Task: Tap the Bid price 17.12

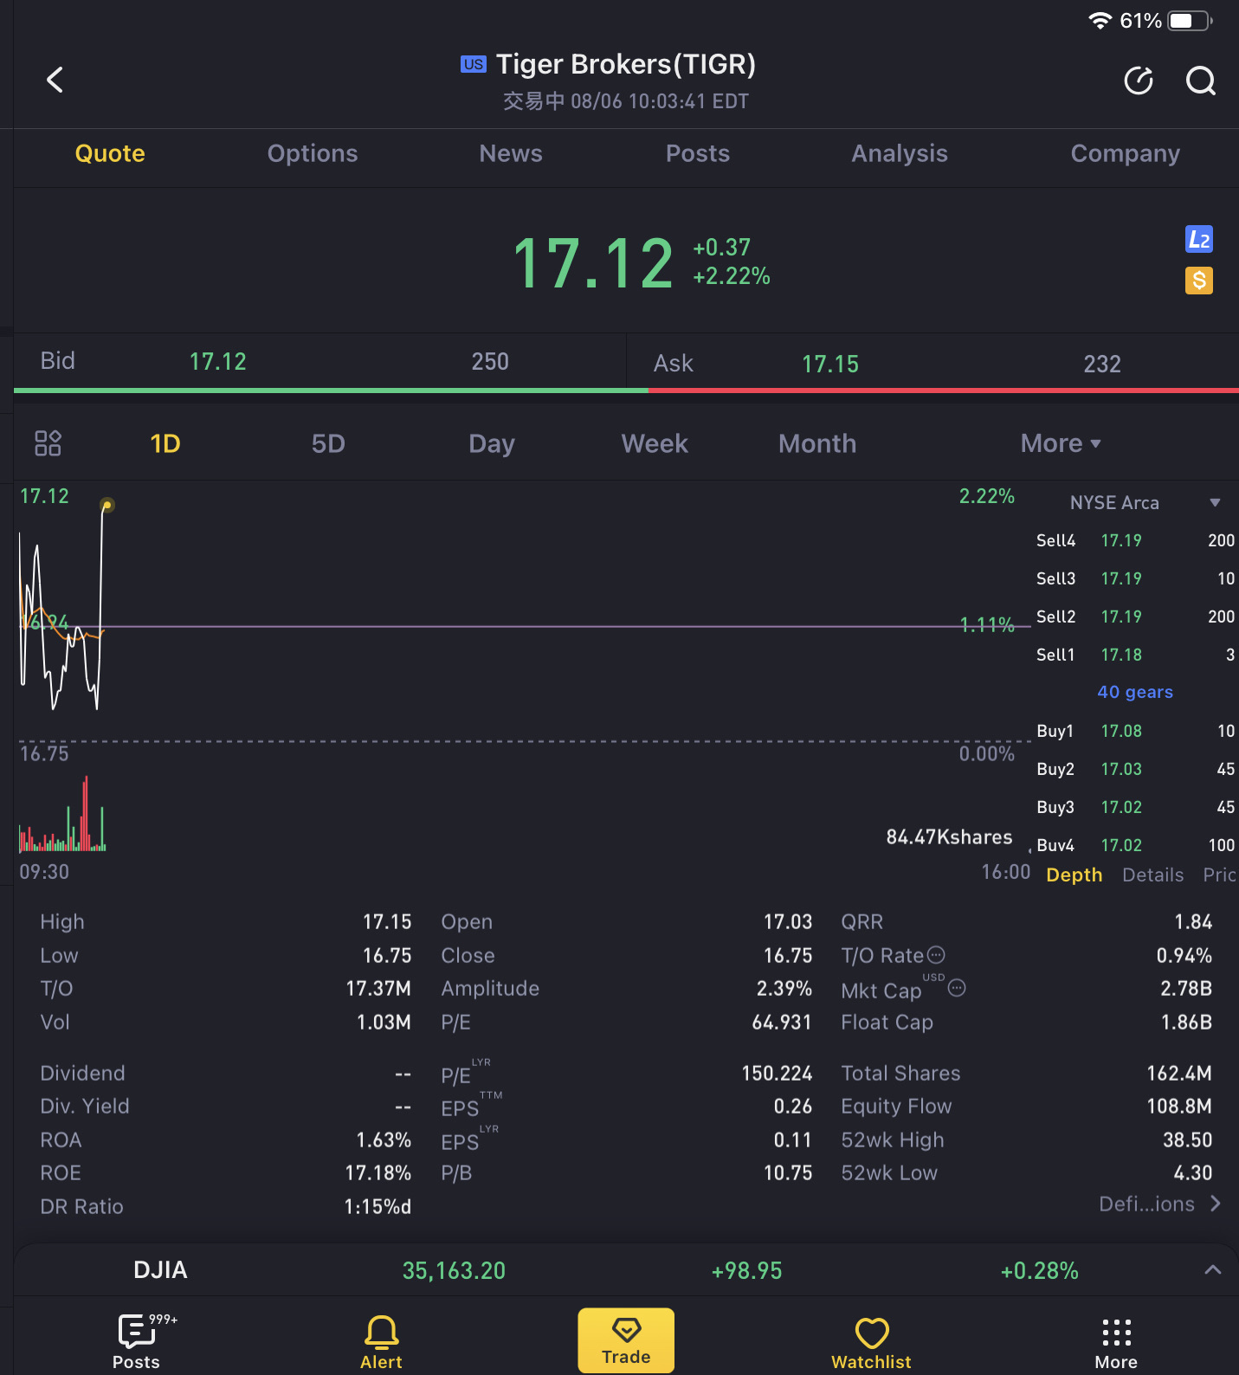Action: [218, 361]
